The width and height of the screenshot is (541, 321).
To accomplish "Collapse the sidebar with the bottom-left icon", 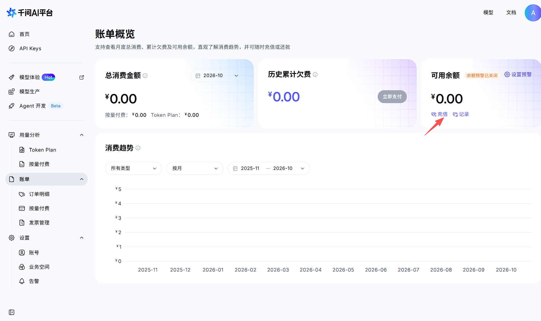I will click(11, 312).
